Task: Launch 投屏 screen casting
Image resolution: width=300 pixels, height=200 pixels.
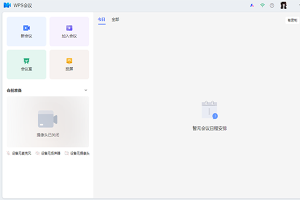Action: click(69, 64)
